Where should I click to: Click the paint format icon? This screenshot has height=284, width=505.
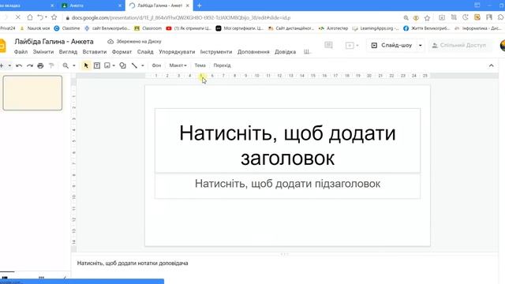pyautogui.click(x=51, y=65)
